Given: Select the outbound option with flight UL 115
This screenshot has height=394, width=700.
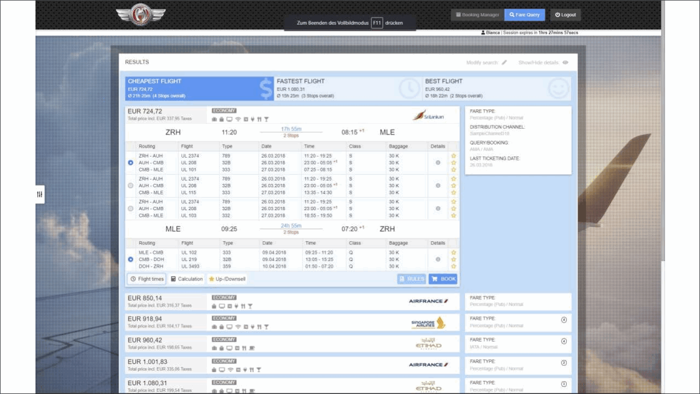Looking at the screenshot, I should click(130, 186).
